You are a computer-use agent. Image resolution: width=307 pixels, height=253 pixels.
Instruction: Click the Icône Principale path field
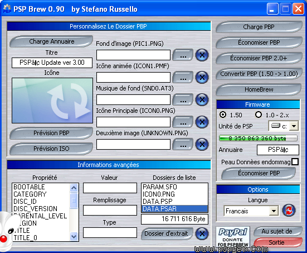tap(133, 122)
